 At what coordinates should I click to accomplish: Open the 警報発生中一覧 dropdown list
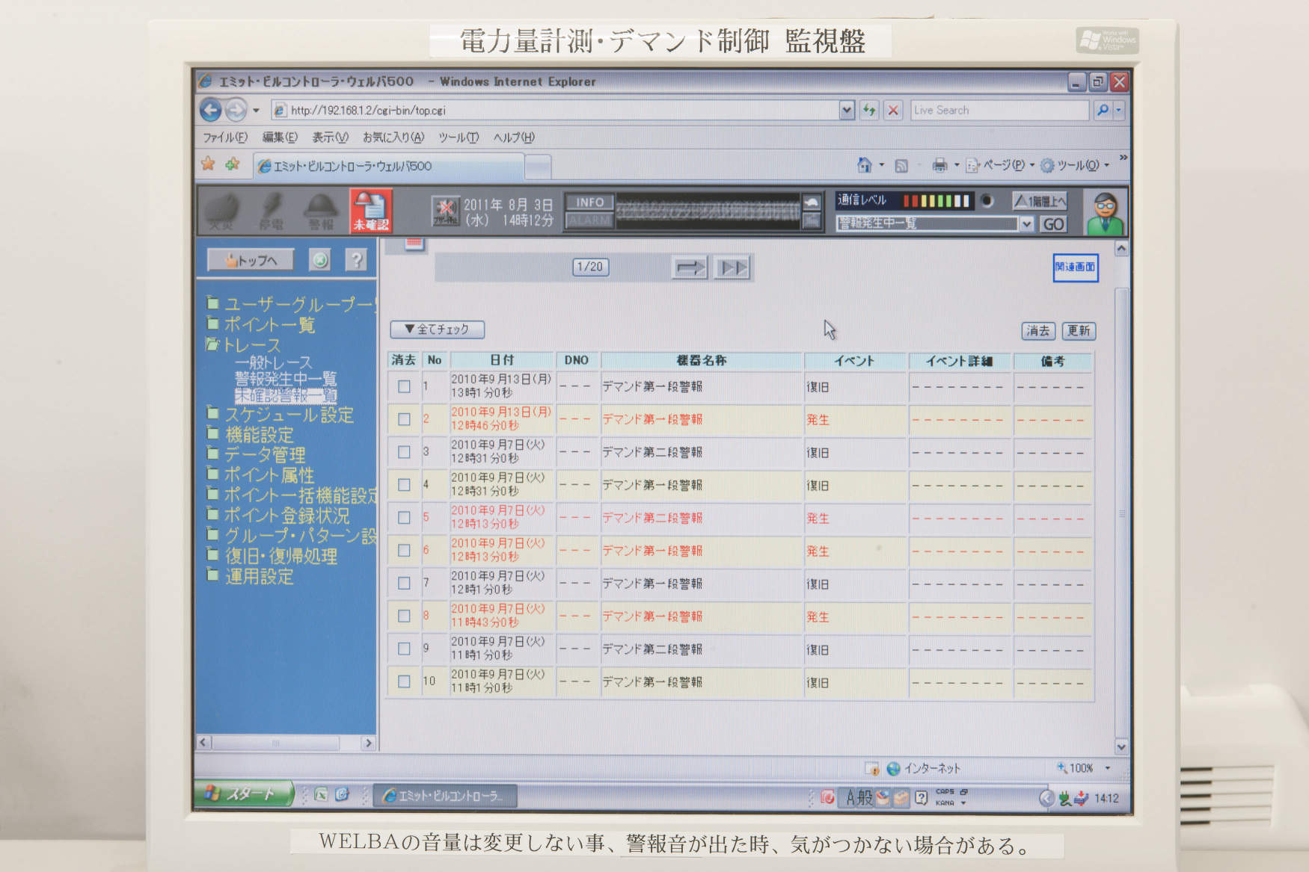click(1026, 223)
